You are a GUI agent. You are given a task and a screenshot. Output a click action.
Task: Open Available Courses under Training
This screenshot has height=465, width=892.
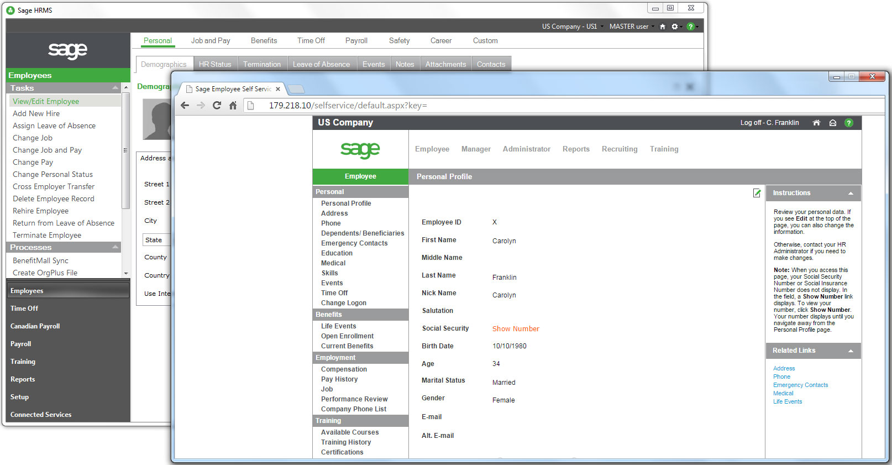(350, 432)
